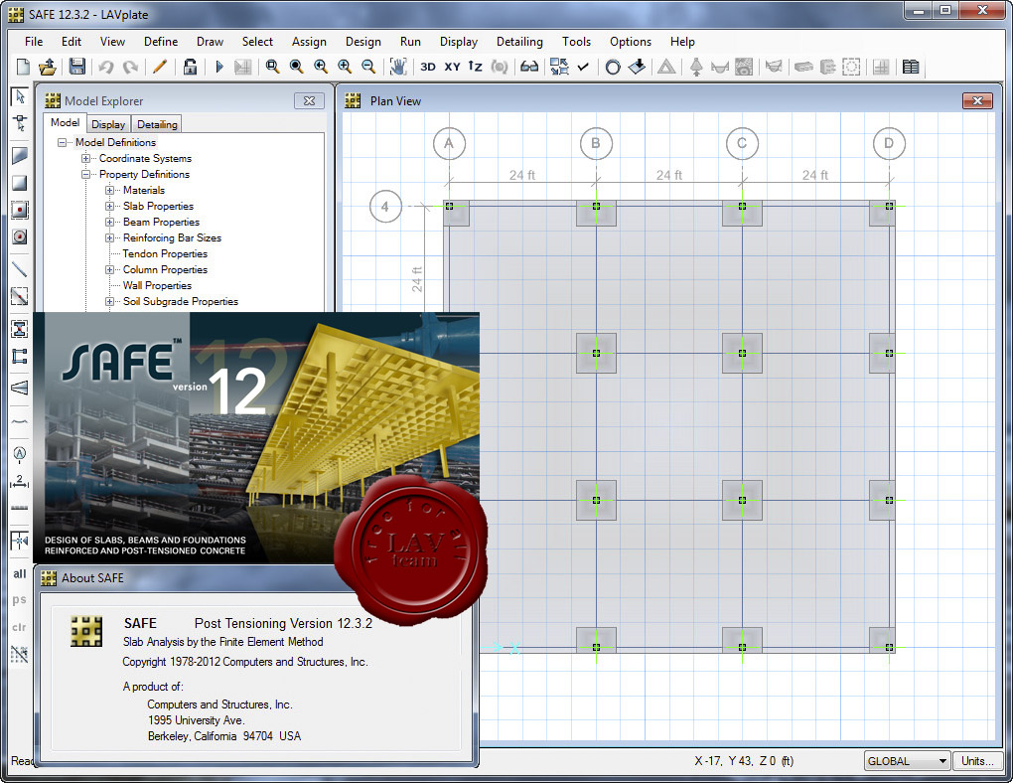Viewport: 1013px width, 783px height.
Task: Click the Redo arrow icon
Action: click(x=130, y=67)
